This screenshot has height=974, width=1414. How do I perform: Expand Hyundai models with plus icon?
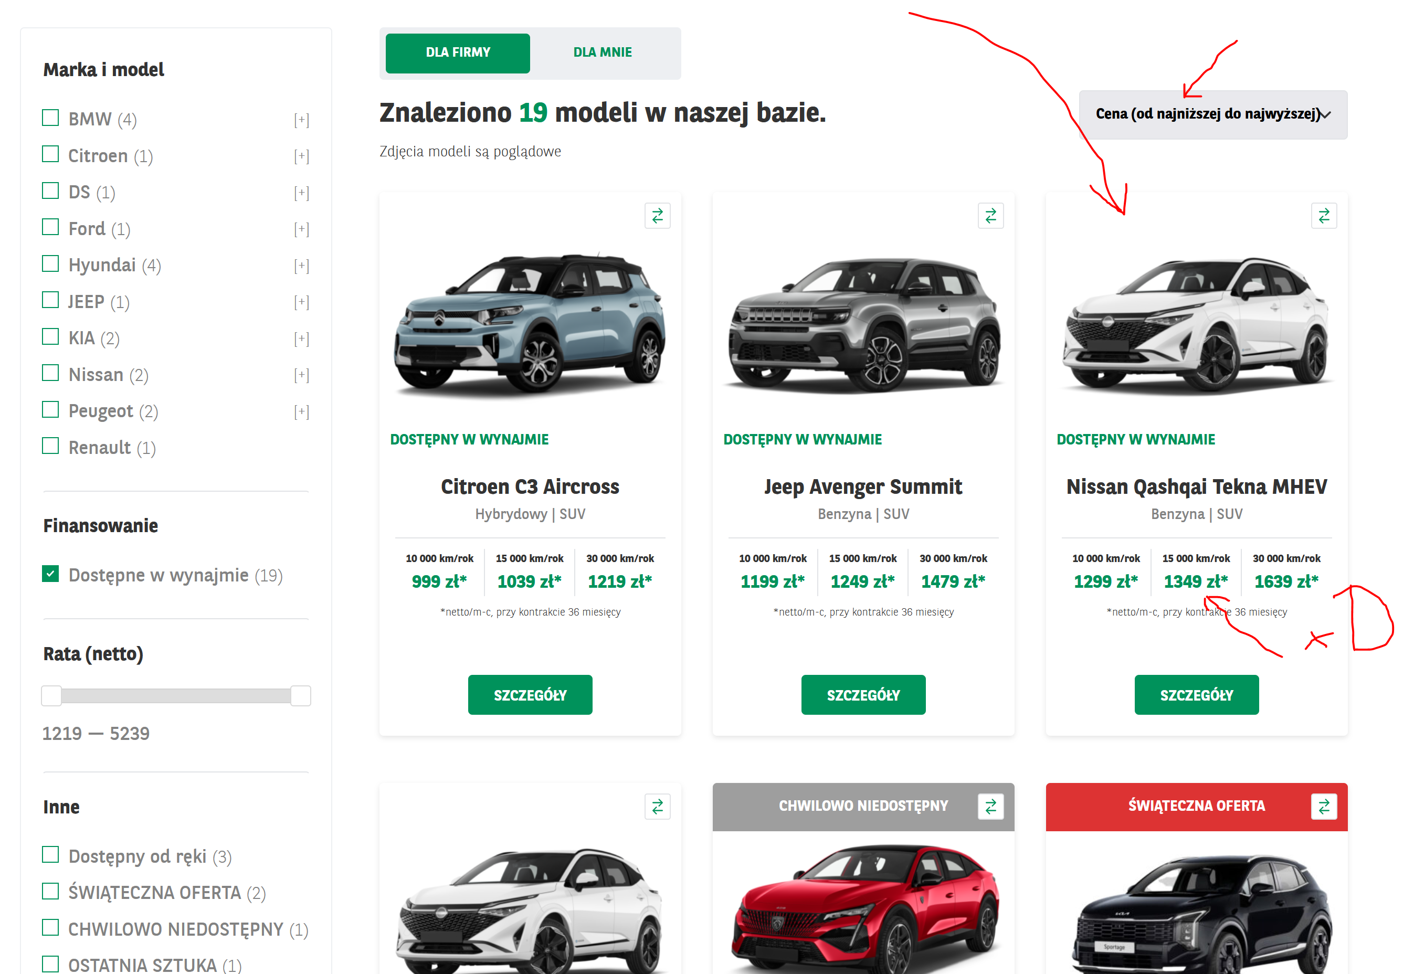(x=301, y=266)
